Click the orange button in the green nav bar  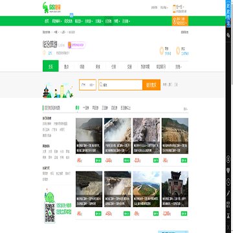pos(180,21)
